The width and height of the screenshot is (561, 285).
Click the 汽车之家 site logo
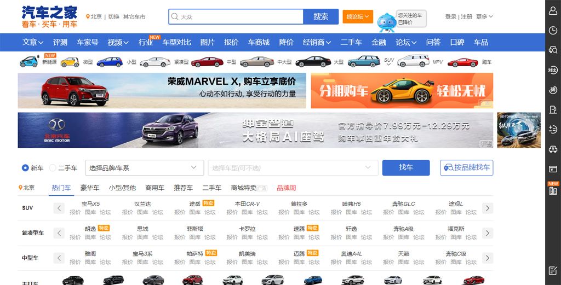(x=49, y=17)
